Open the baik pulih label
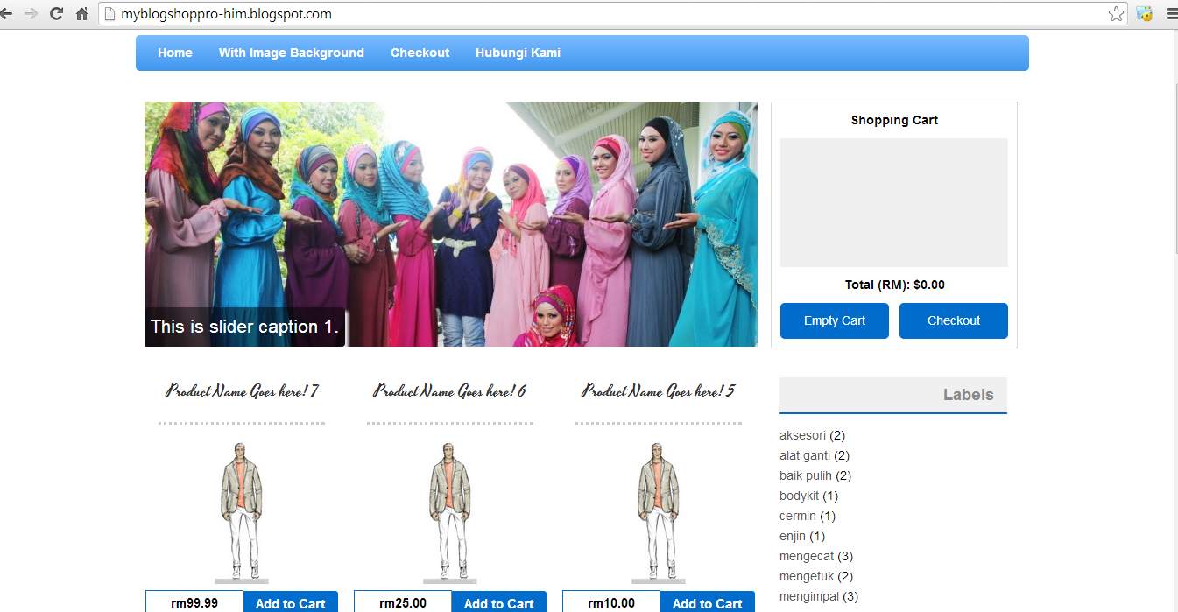 [x=806, y=475]
